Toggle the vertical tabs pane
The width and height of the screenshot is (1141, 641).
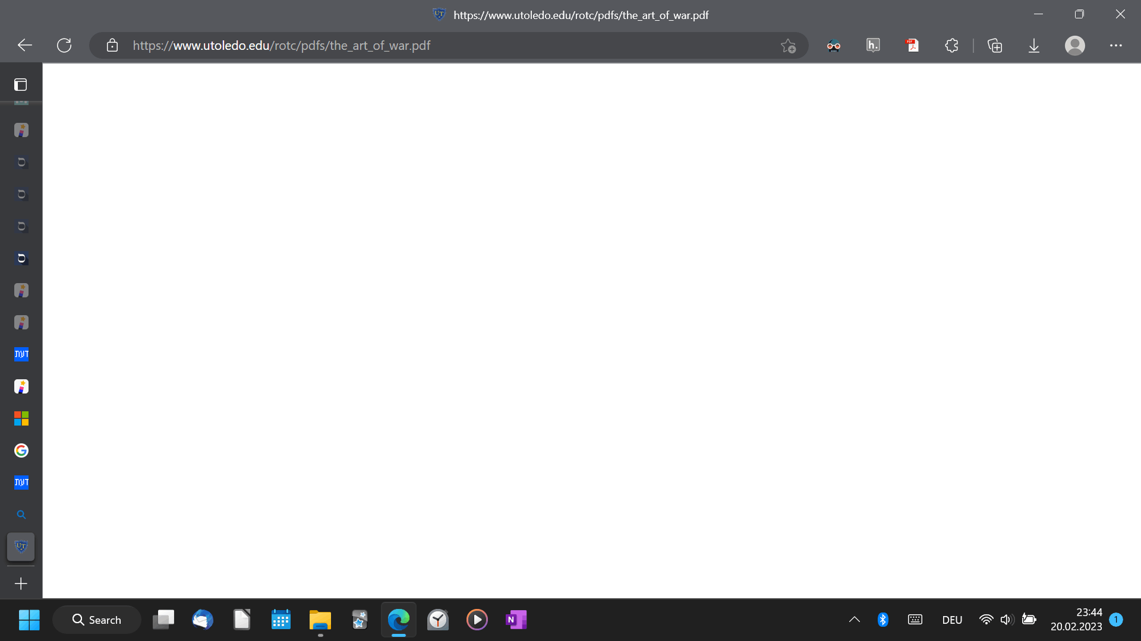pyautogui.click(x=21, y=84)
